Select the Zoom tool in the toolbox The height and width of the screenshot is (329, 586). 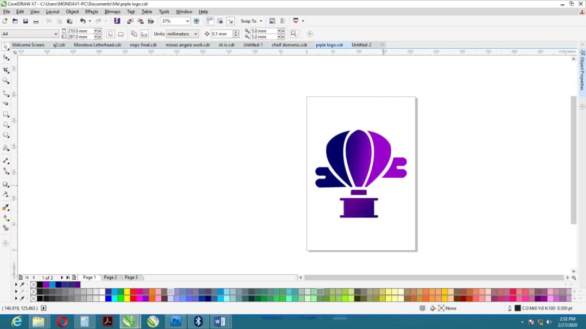click(x=5, y=81)
